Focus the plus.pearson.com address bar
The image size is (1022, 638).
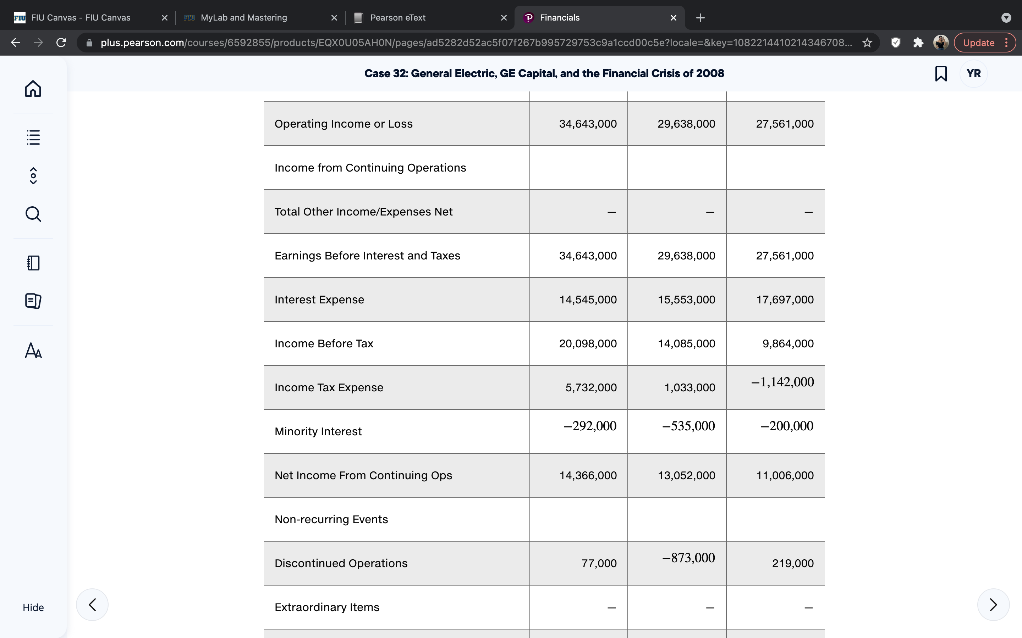(x=476, y=43)
